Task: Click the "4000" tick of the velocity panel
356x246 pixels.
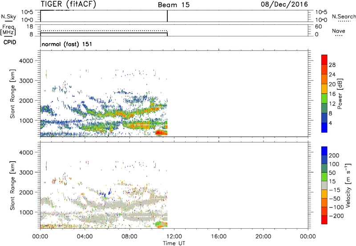Action: [x=26, y=152]
